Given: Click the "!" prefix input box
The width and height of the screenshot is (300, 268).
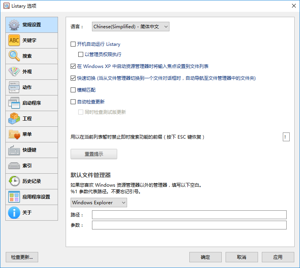Looking at the screenshot, I should [x=286, y=137].
